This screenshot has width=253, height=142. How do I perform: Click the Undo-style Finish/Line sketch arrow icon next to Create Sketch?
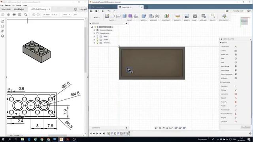click(113, 16)
